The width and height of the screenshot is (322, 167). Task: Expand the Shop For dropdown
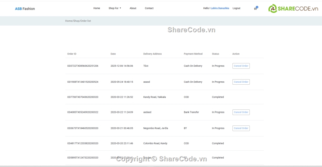(x=115, y=8)
